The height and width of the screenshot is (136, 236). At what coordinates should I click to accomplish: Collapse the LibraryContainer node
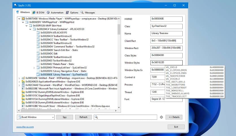pyautogui.click(x=30, y=29)
